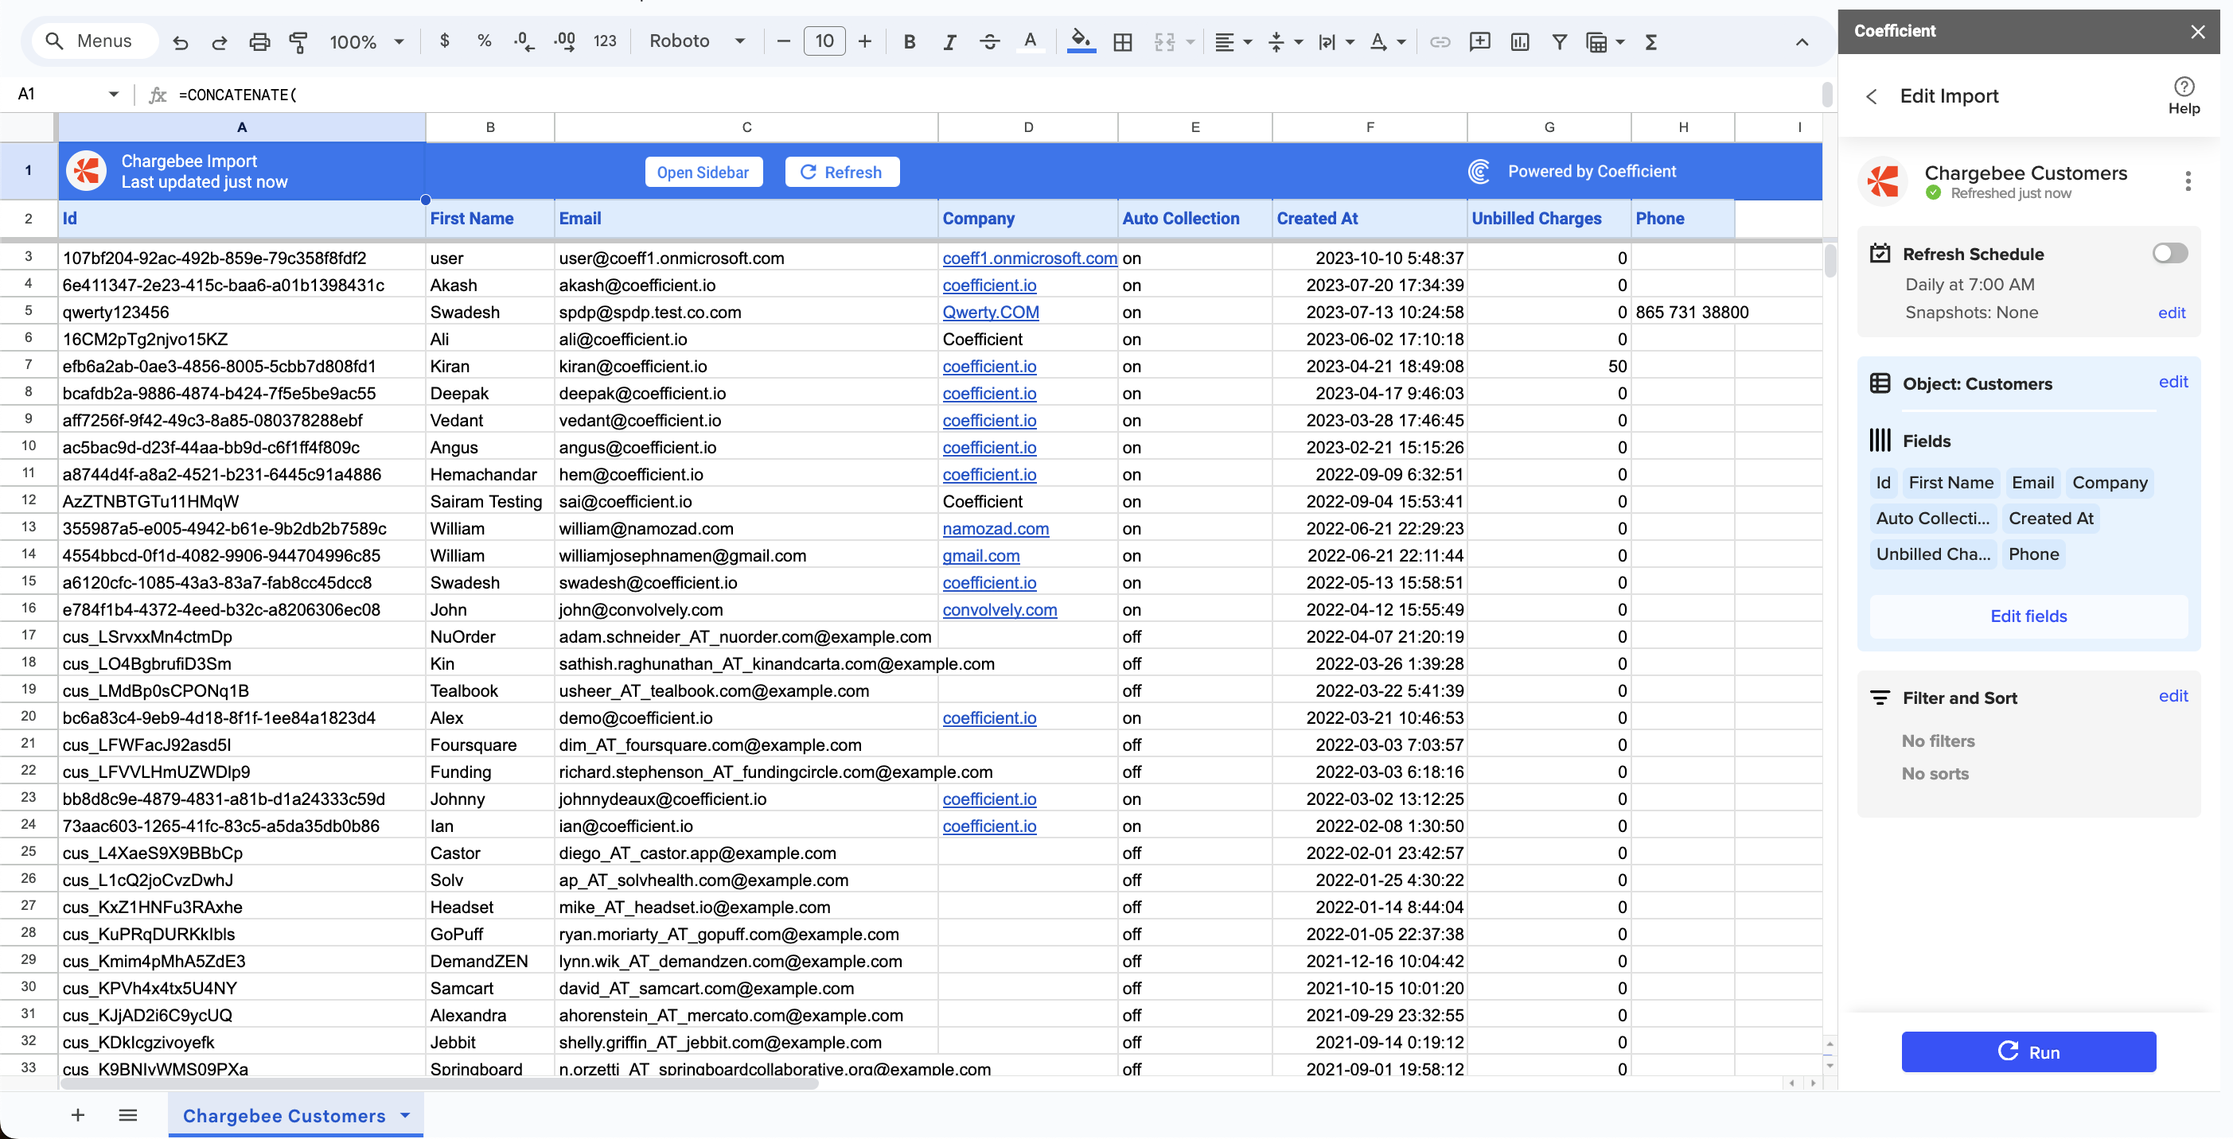Apply currency format with dollar icon

coord(445,41)
